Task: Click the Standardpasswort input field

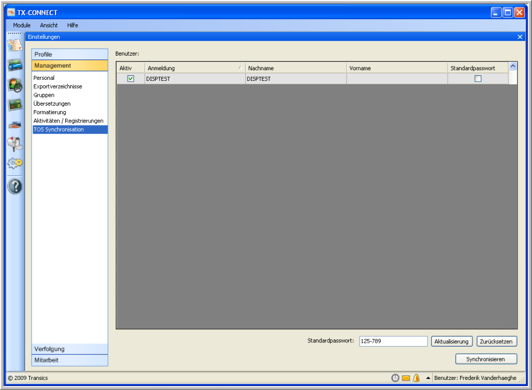Action: coord(393,341)
